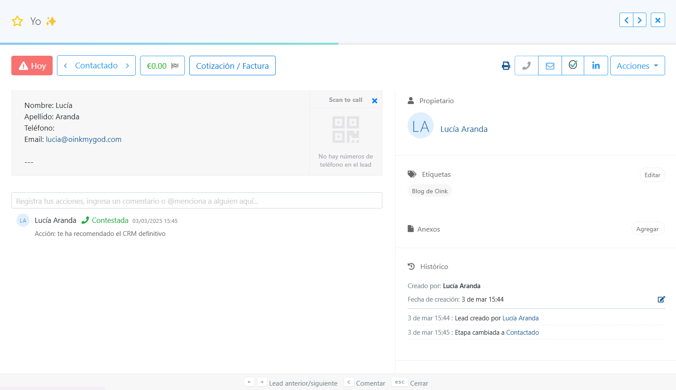676x390 pixels.
Task: Click the comment input field to write a note
Action: pos(197,200)
